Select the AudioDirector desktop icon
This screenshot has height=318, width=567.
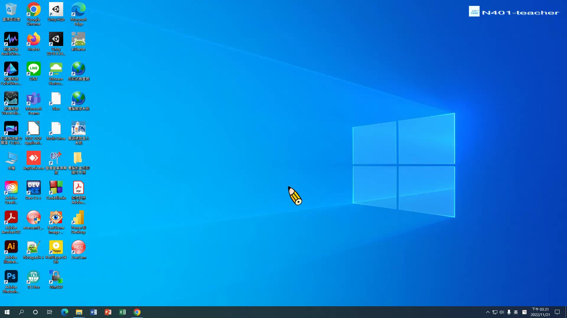pyautogui.click(x=11, y=44)
